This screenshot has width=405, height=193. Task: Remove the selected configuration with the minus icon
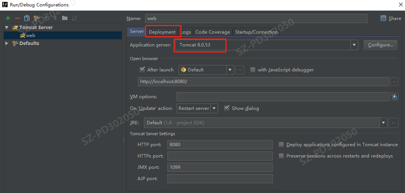pyautogui.click(x=17, y=18)
